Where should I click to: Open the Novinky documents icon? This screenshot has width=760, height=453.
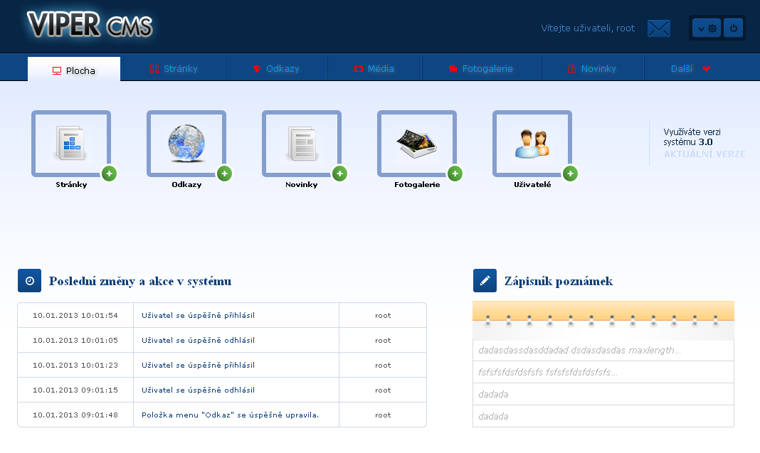[x=301, y=143]
